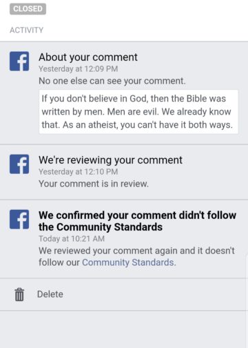
Task: Click the Today at 10:21 AM timestamp
Action: point(72,239)
